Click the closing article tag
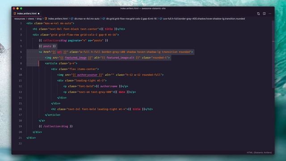The width and height of the screenshot is (286, 161). [53, 115]
